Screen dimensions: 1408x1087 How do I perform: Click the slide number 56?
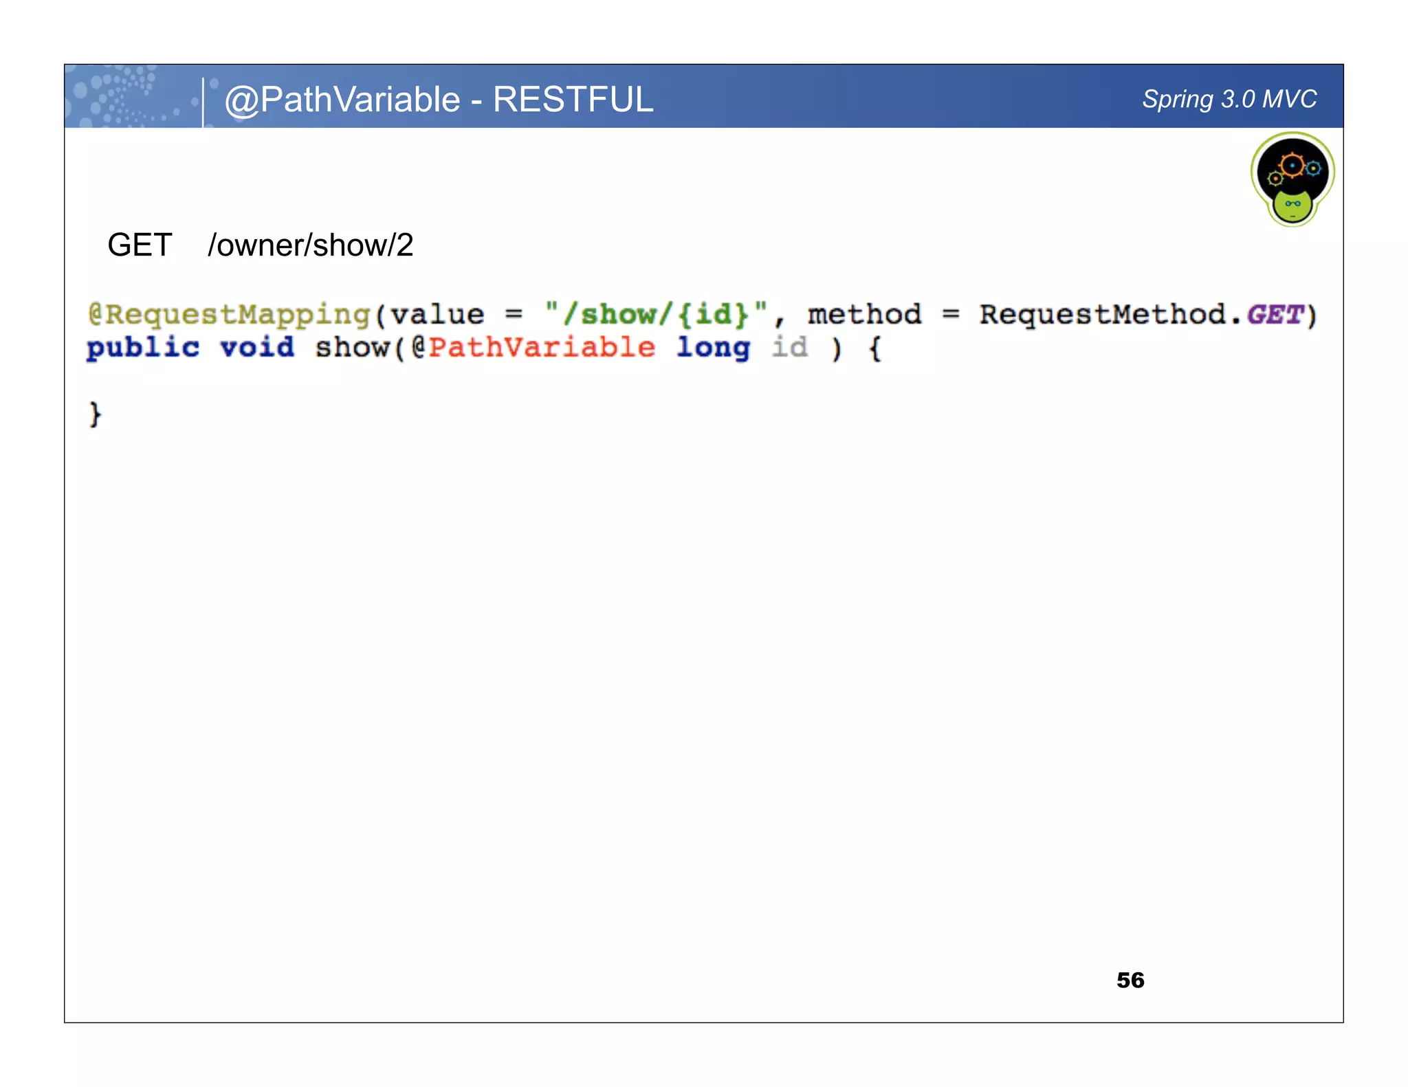(x=1130, y=980)
